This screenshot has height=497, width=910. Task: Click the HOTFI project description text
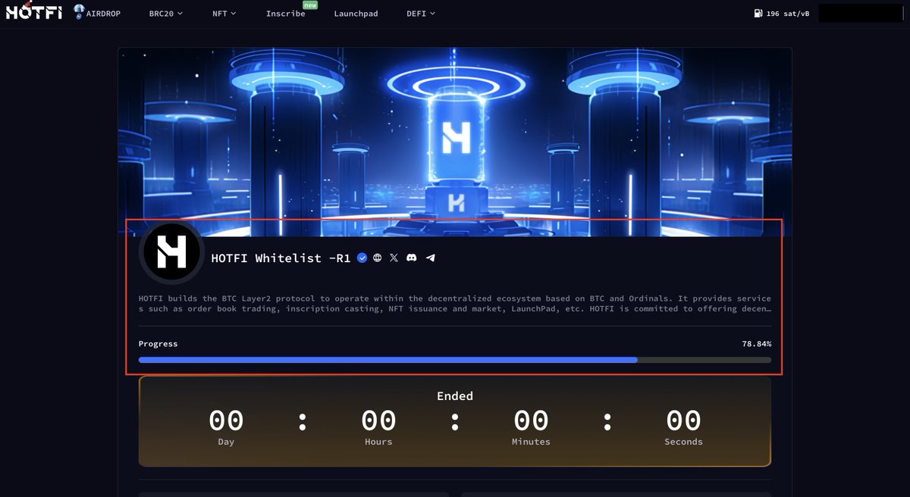[x=455, y=303]
